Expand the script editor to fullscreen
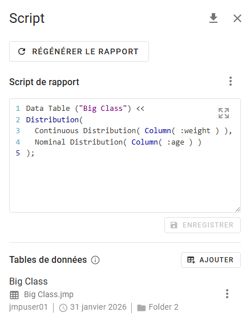250x320 pixels. pyautogui.click(x=224, y=113)
